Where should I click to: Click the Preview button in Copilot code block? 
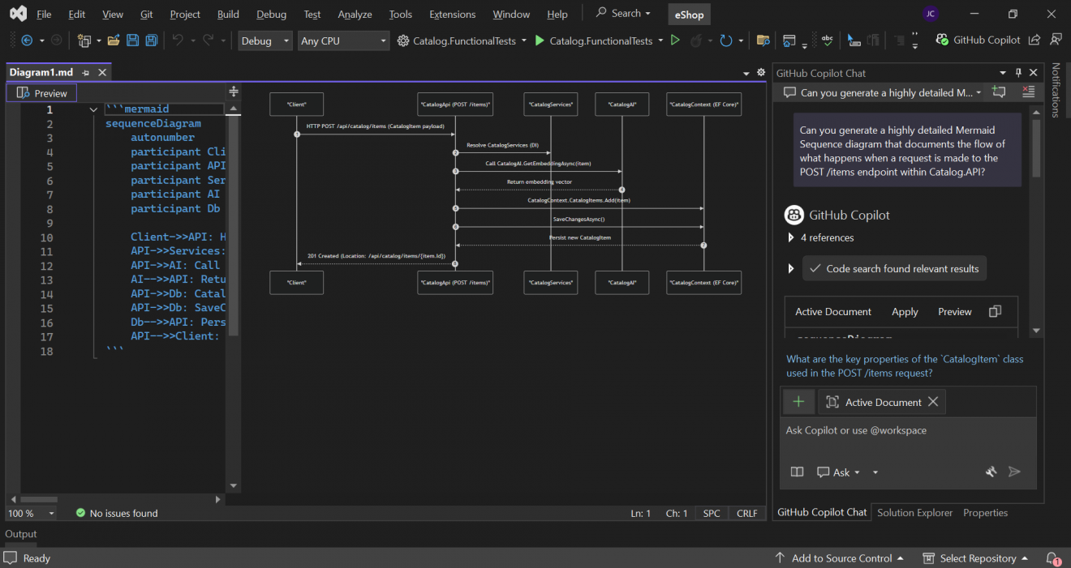pyautogui.click(x=954, y=312)
